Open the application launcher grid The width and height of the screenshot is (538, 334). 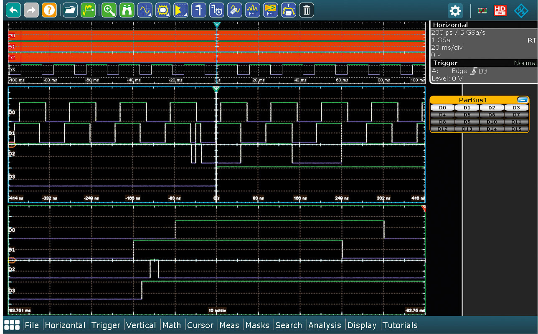11,325
